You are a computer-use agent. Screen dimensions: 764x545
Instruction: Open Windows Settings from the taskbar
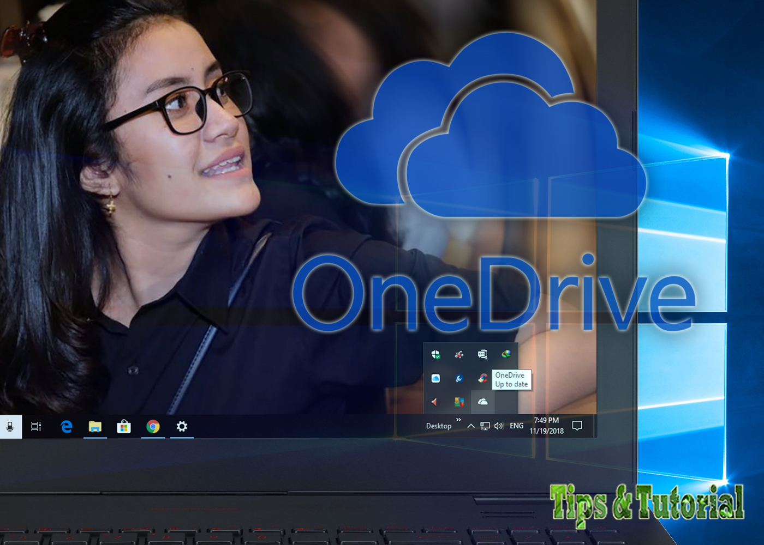tap(182, 427)
